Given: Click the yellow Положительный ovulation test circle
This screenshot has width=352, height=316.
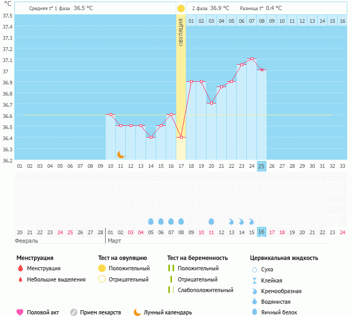Looking at the screenshot, I should [x=101, y=268].
